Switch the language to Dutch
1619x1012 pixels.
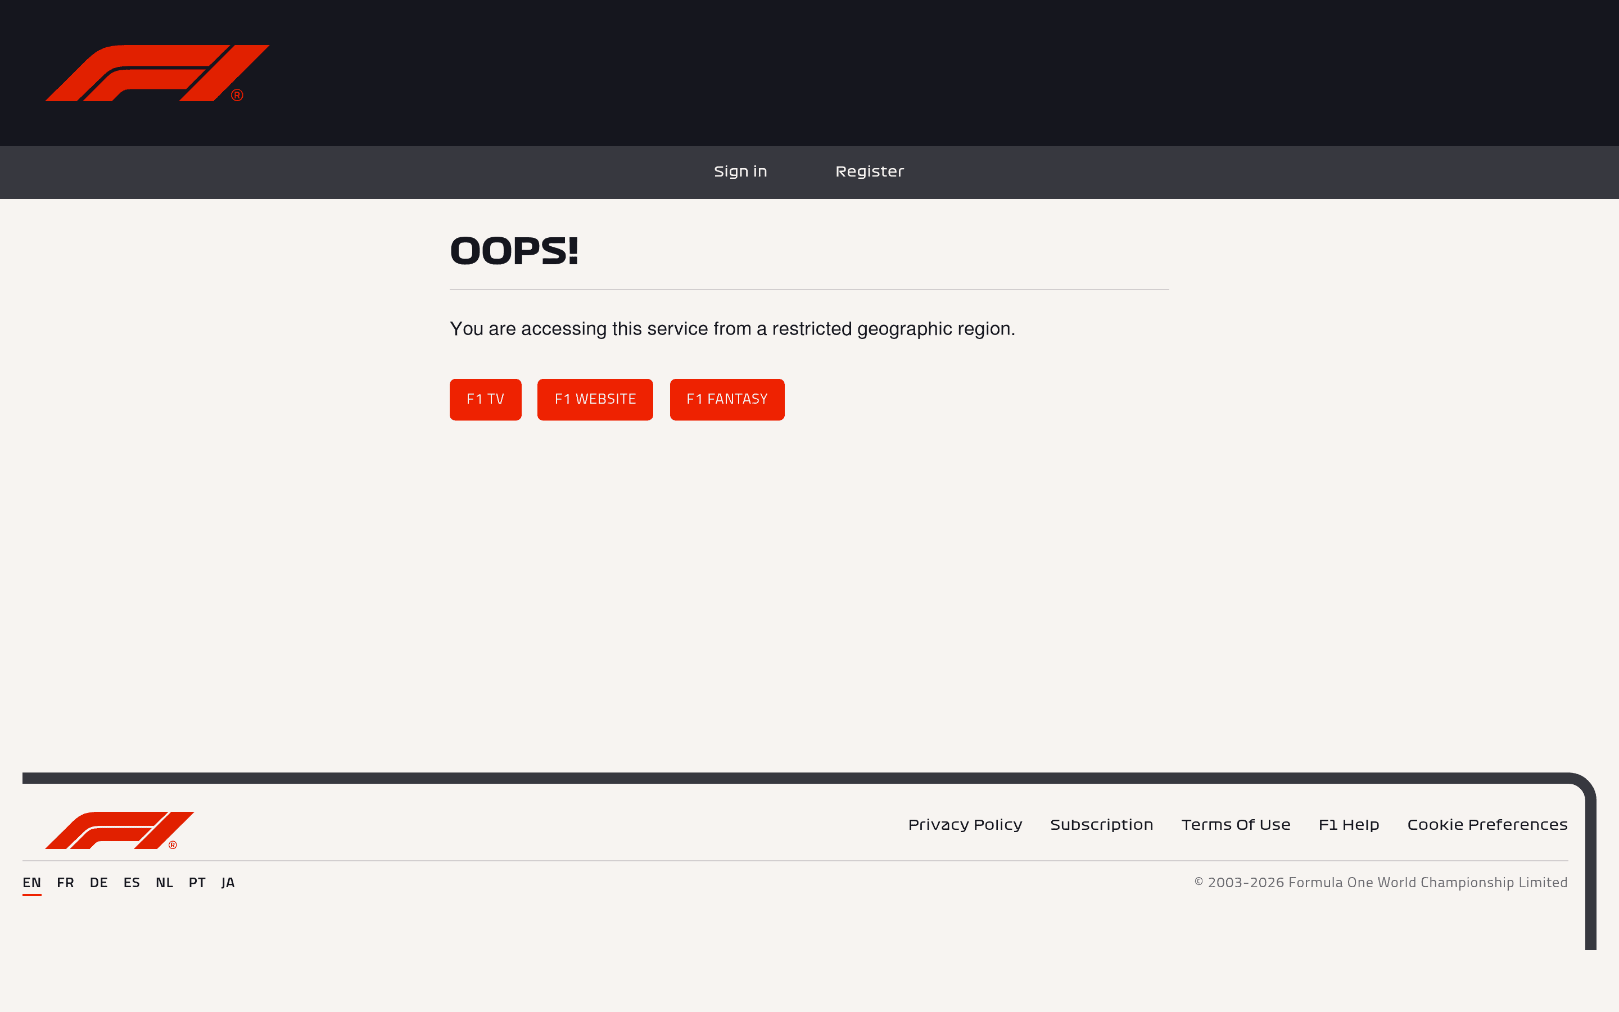(164, 882)
